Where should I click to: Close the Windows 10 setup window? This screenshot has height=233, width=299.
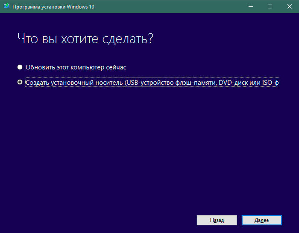tap(290, 6)
